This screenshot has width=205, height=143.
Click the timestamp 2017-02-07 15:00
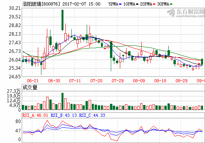pos(81,4)
